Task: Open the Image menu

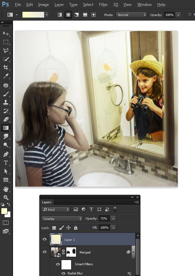Action: tap(44, 5)
